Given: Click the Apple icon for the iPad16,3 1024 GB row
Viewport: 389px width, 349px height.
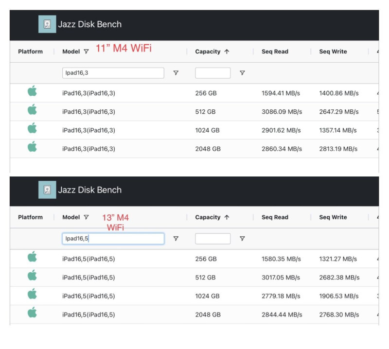Looking at the screenshot, I should (32, 128).
